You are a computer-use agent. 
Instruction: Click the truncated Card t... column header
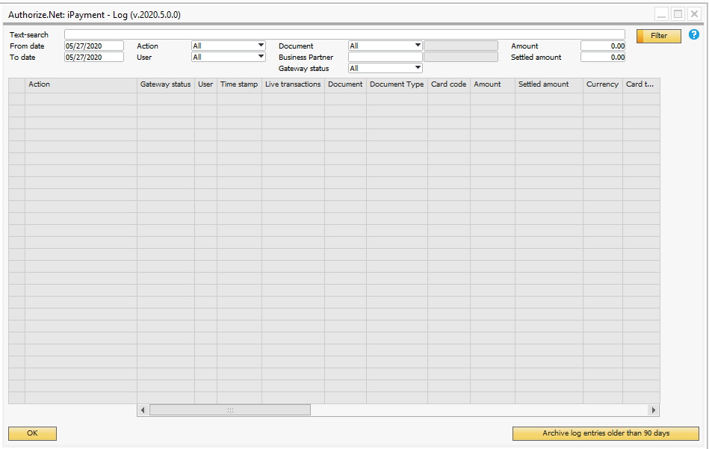click(x=641, y=84)
